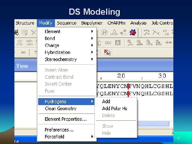
Task: Choose Add Polar Hs option
Action: click(x=116, y=109)
